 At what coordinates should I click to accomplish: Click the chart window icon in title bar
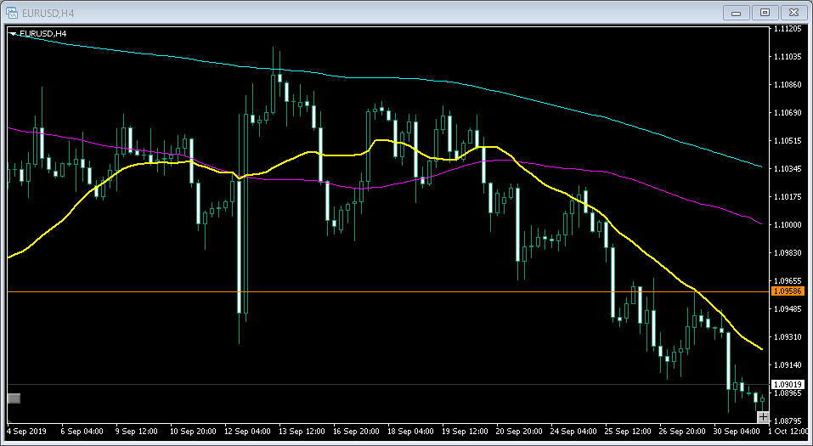11,13
